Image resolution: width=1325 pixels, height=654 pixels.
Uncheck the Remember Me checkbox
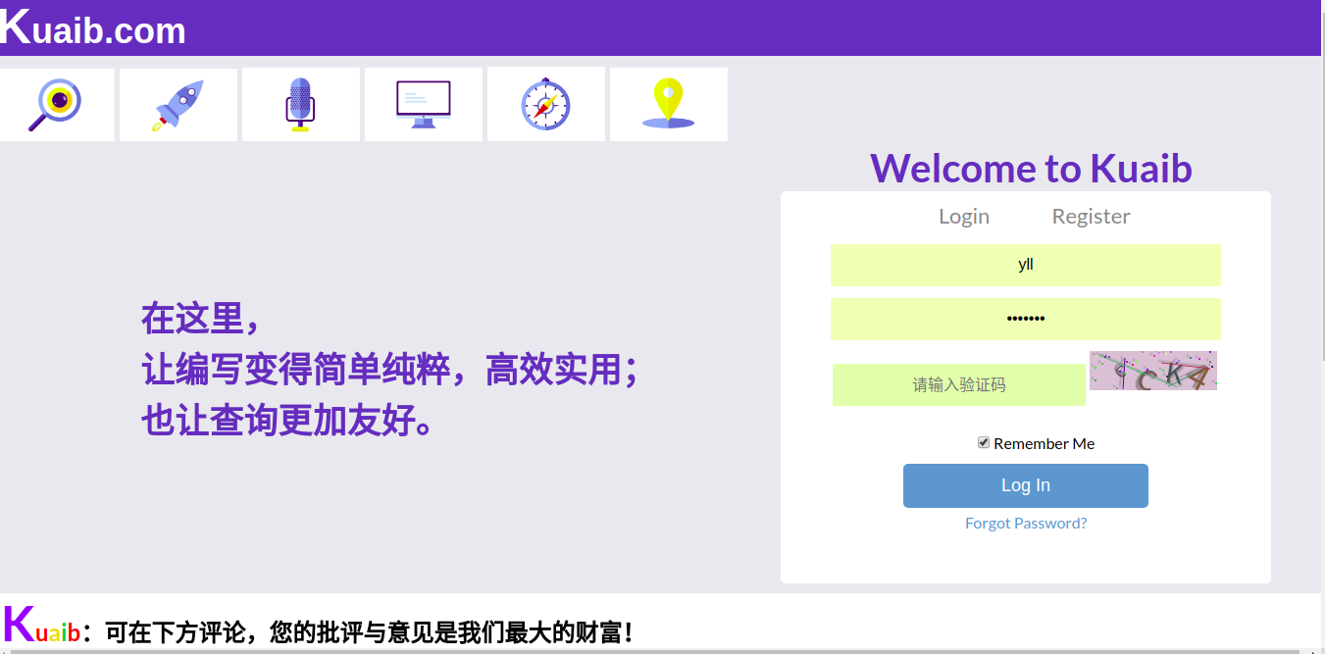coord(984,443)
